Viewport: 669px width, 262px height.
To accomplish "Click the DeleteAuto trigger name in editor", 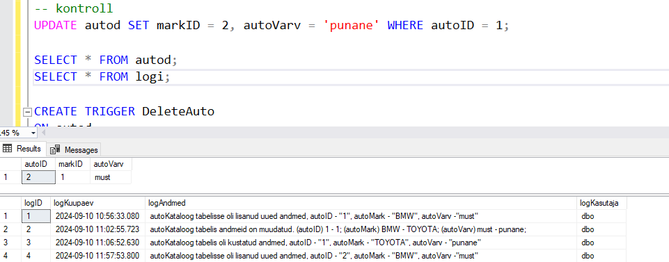I will point(178,112).
